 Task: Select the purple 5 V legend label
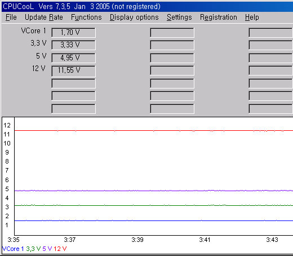(x=47, y=249)
